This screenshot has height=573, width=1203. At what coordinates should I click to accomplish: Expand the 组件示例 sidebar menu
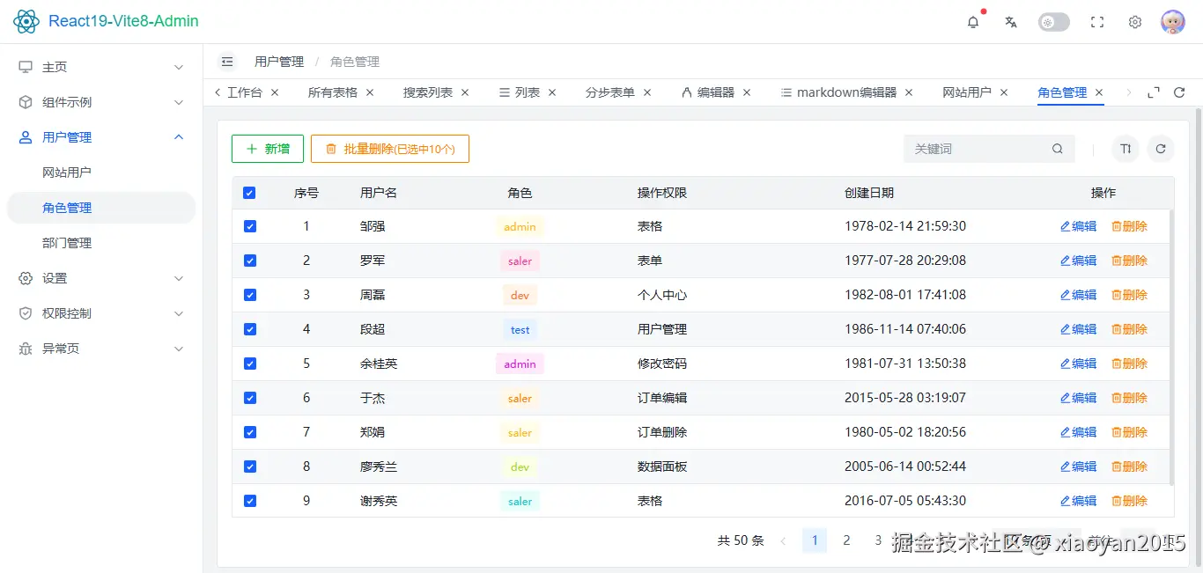pyautogui.click(x=101, y=102)
